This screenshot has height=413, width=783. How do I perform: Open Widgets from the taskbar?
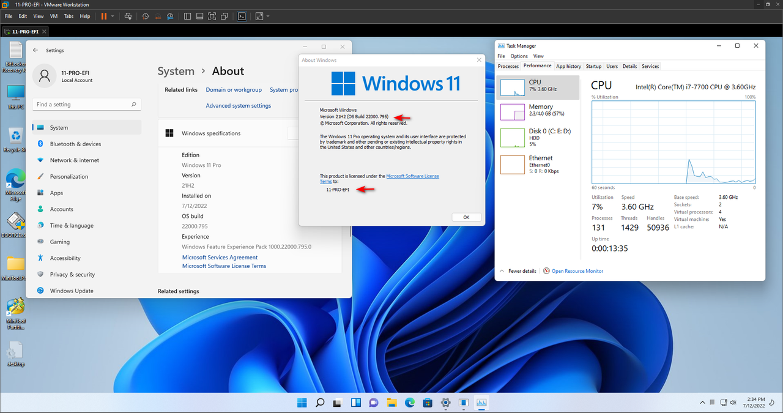pyautogui.click(x=355, y=403)
